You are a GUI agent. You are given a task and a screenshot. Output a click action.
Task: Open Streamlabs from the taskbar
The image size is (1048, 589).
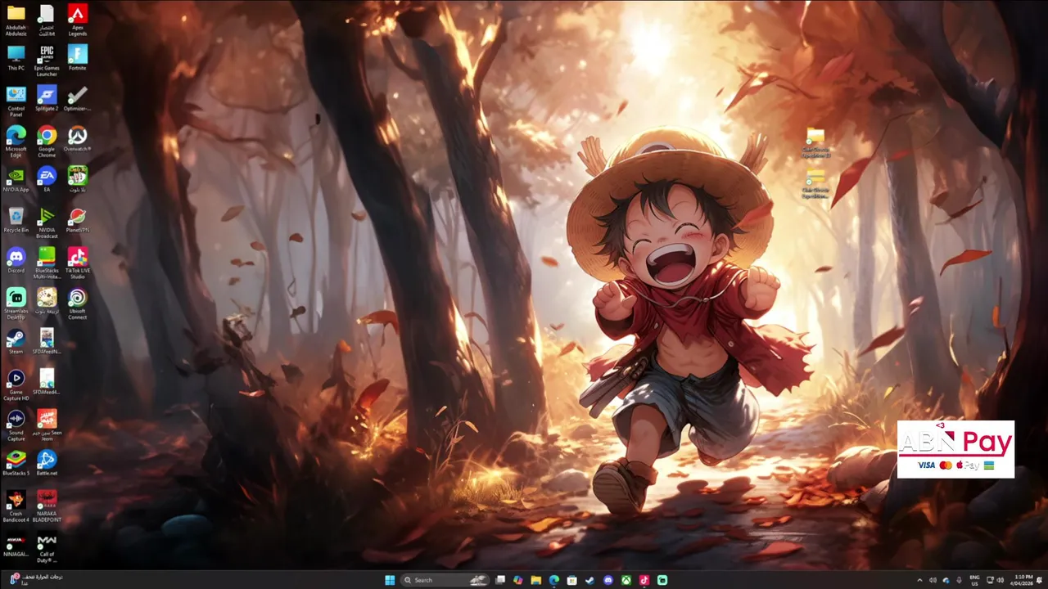pos(662,580)
